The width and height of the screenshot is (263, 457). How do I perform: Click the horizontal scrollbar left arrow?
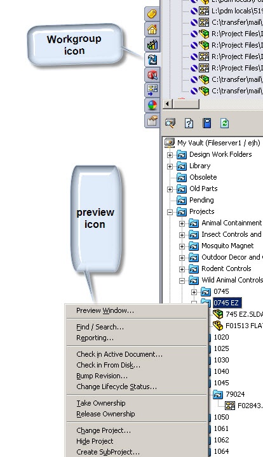pyautogui.click(x=167, y=103)
